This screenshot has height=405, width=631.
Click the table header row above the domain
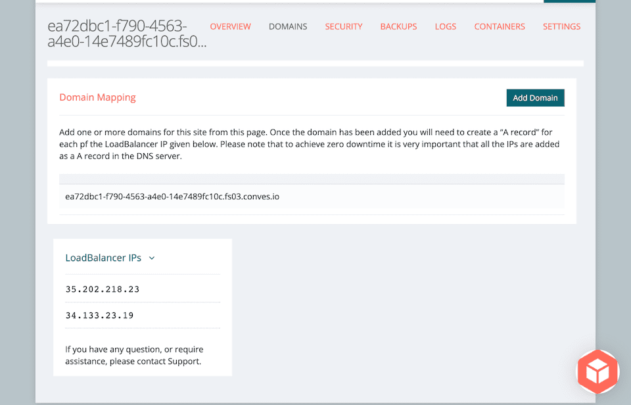312,178
